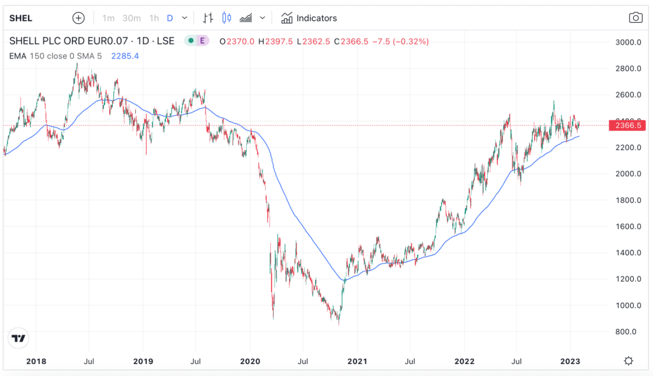Image resolution: width=653 pixels, height=376 pixels.
Task: Click the SHELL PLC ORD chart title
Action: click(92, 41)
